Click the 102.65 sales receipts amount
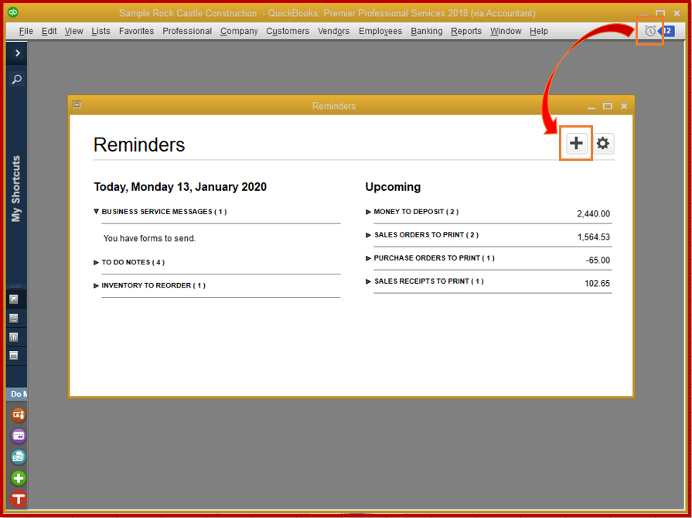The width and height of the screenshot is (692, 518). (597, 283)
